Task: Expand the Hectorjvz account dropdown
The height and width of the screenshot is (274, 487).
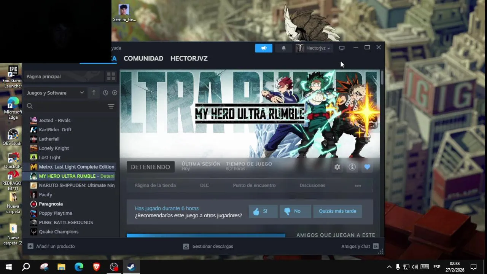Action: (315, 48)
